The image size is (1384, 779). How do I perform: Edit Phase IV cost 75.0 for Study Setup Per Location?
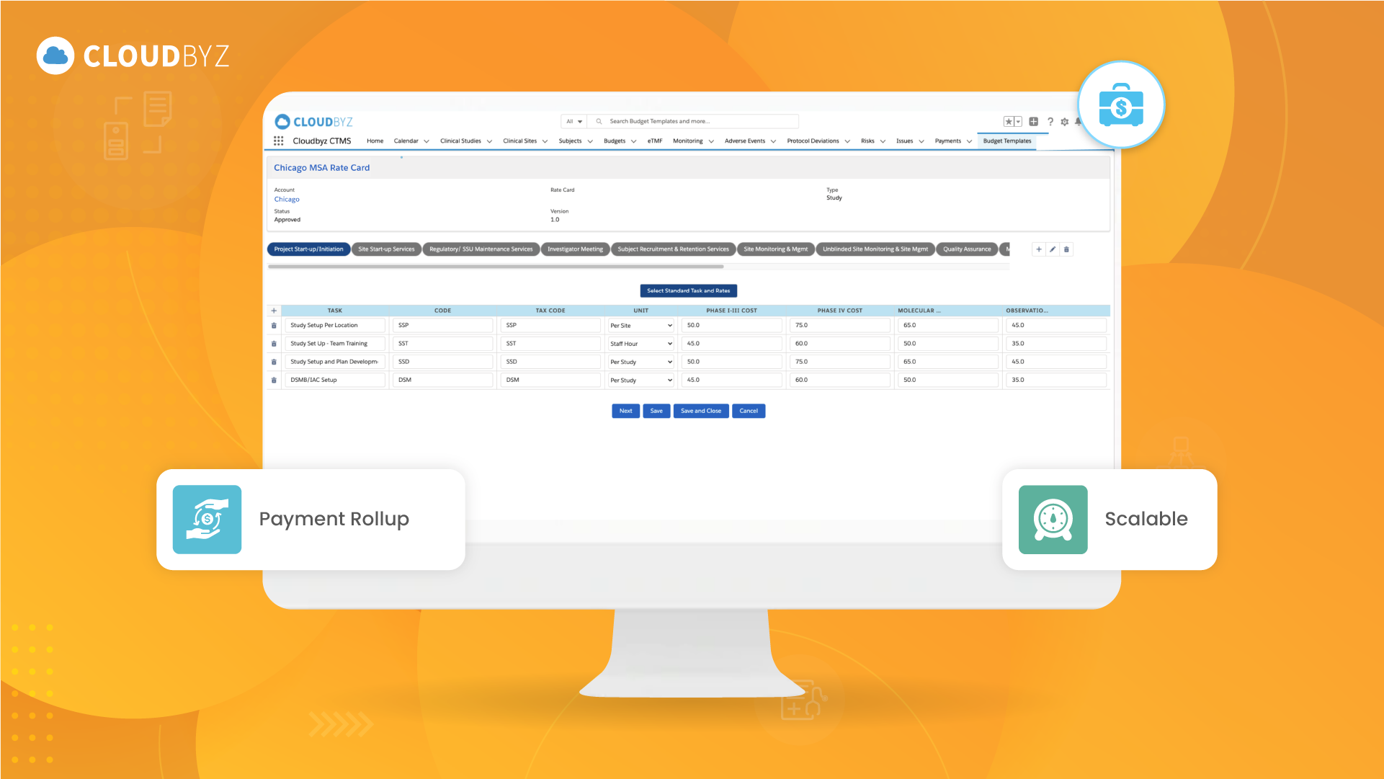(840, 326)
